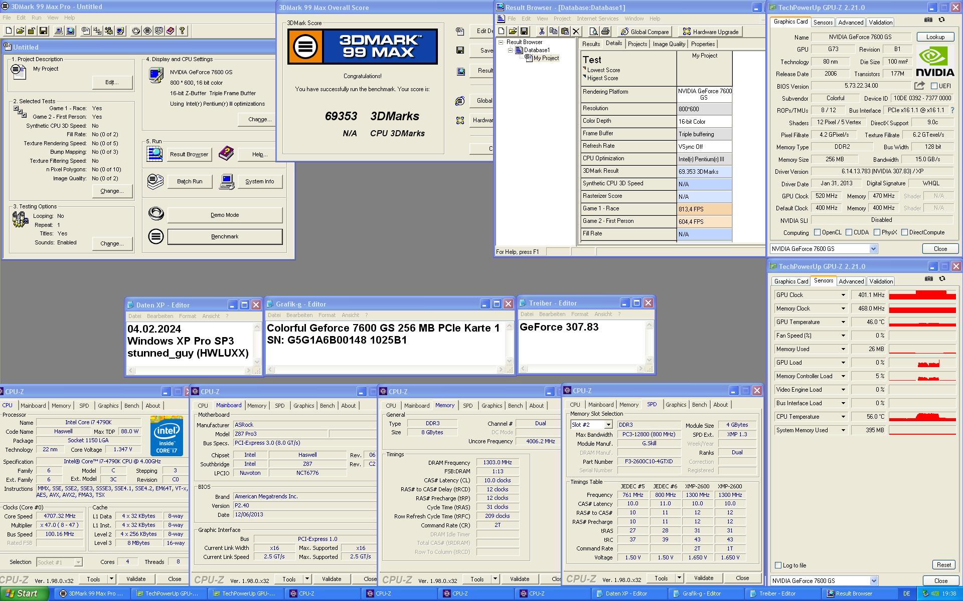Click the Bus Interface question mark in GPU-Z
Viewport: 963px width, 601px height.
tap(952, 110)
